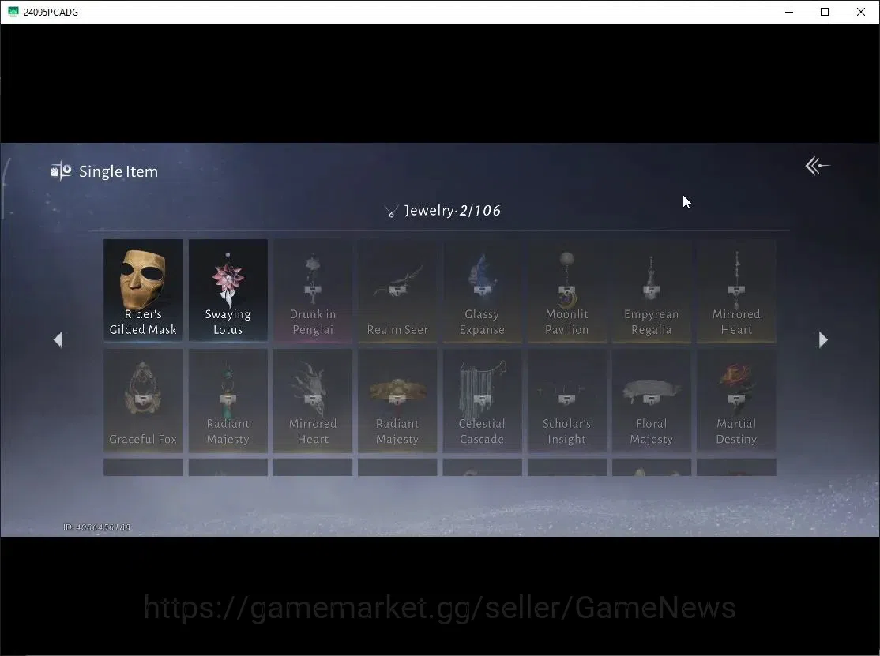Image resolution: width=880 pixels, height=656 pixels.
Task: Pick the Scholar's Insight jewelry tile
Action: tap(567, 400)
